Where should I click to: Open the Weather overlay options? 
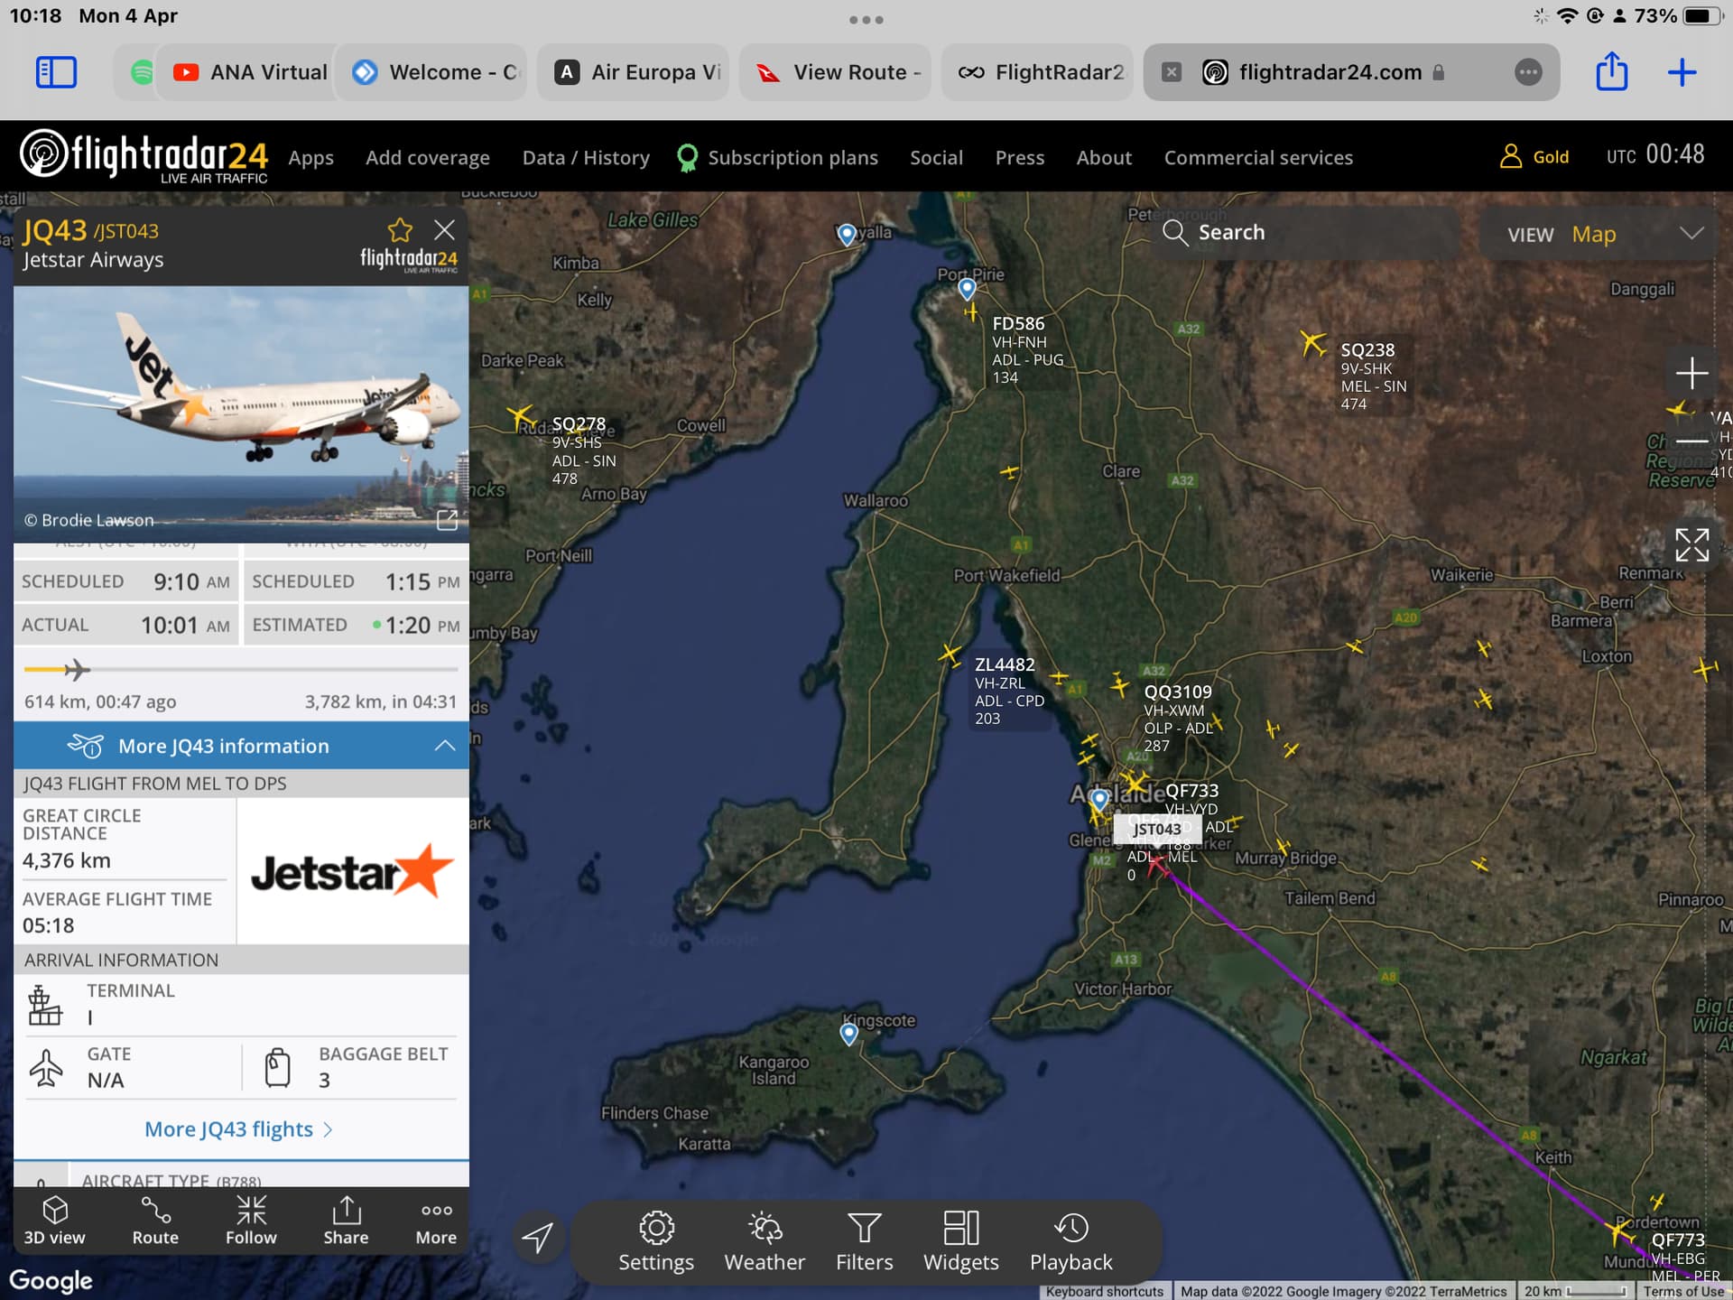[x=765, y=1242]
